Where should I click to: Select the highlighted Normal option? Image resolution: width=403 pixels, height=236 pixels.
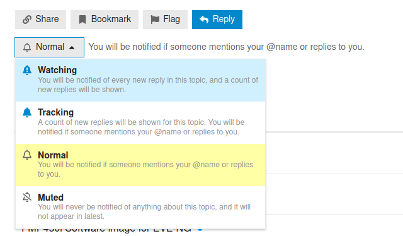coord(140,165)
